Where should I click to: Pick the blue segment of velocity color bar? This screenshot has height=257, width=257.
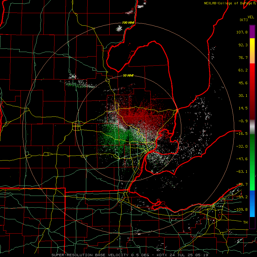tap(252, 204)
